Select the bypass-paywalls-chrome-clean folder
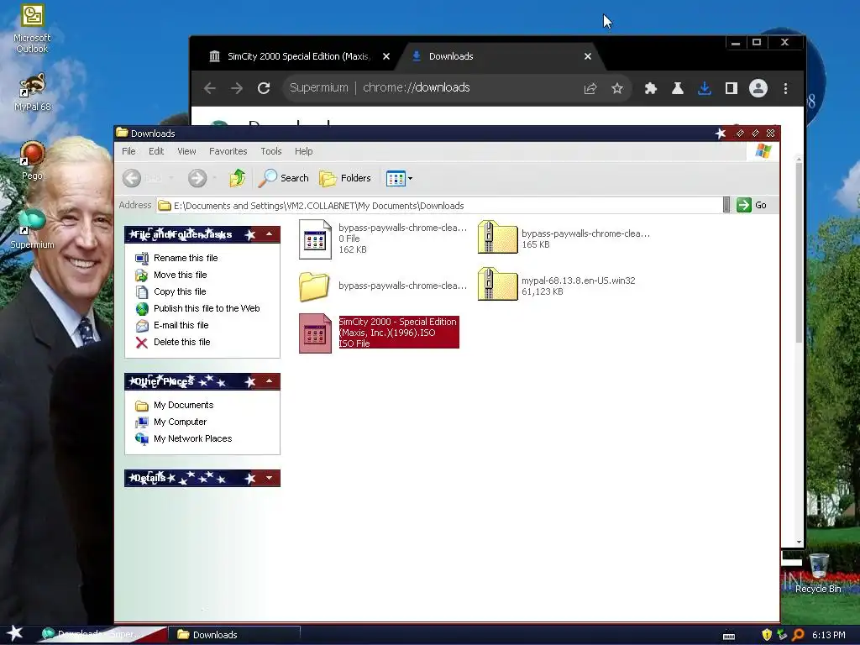The width and height of the screenshot is (860, 645). pyautogui.click(x=383, y=286)
